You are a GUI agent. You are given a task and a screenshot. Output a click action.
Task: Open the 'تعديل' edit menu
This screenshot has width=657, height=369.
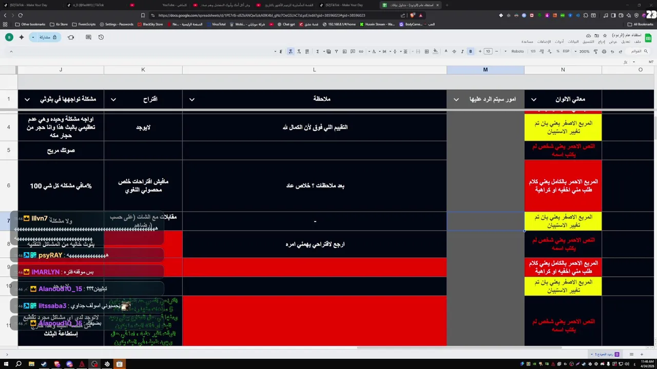(626, 42)
